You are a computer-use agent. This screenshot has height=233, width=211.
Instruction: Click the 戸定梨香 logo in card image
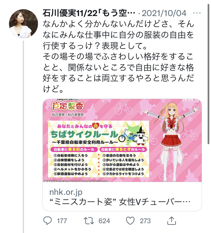pyautogui.click(x=68, y=106)
